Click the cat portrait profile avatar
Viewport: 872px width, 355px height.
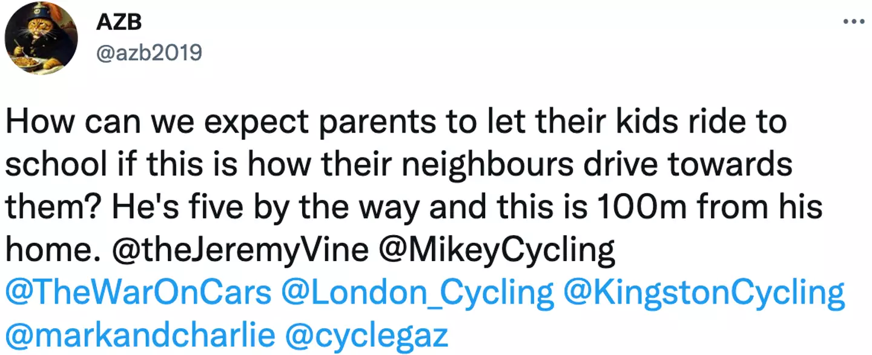pos(41,38)
